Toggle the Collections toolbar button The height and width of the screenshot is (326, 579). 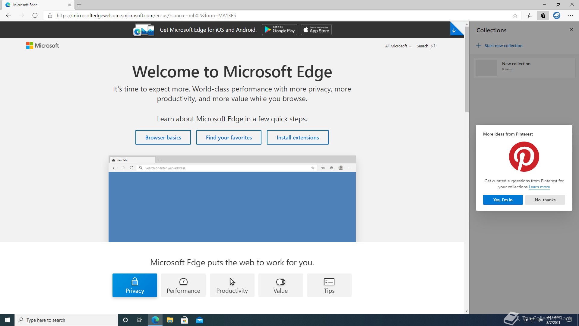(543, 16)
